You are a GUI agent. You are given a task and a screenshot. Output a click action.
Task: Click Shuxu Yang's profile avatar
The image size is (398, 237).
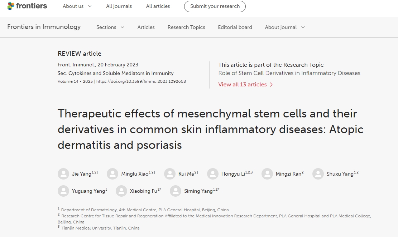coord(318,174)
